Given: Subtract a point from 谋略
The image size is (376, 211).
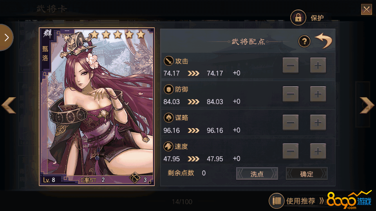Looking at the screenshot, I should coord(290,122).
